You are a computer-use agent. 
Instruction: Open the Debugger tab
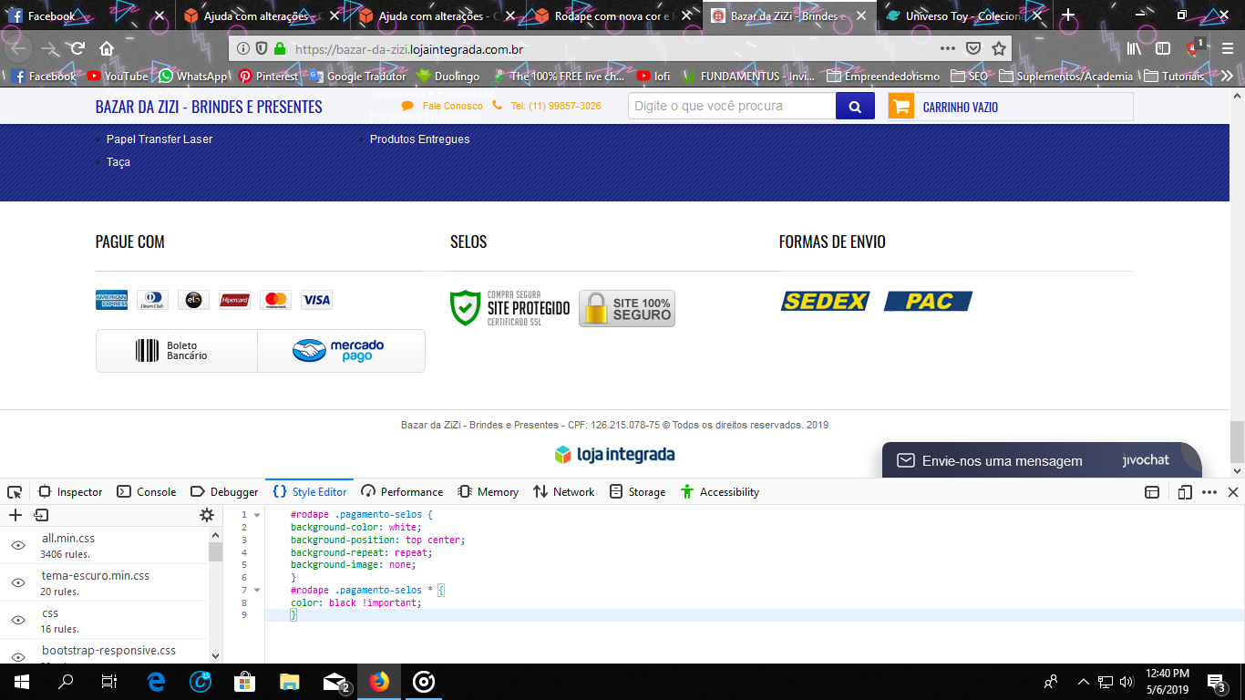pos(224,492)
